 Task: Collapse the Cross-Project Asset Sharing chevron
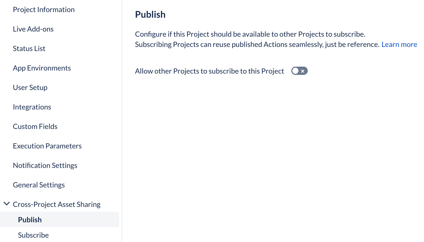point(7,204)
